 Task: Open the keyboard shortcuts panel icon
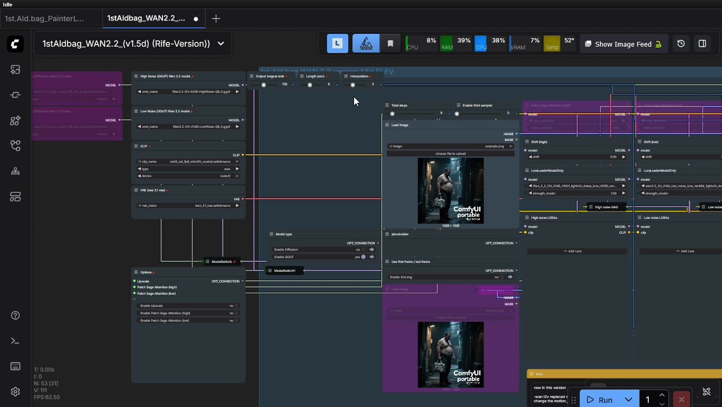[15, 366]
